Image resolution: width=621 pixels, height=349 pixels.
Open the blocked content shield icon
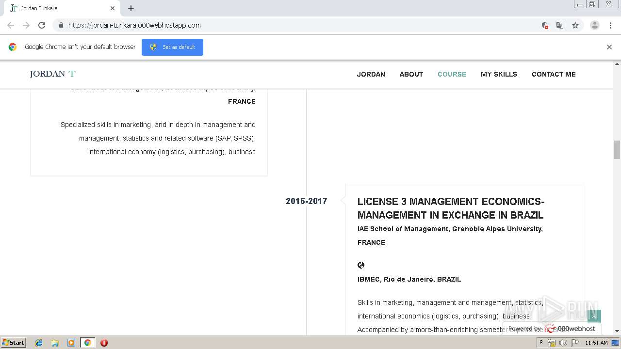coord(545,25)
